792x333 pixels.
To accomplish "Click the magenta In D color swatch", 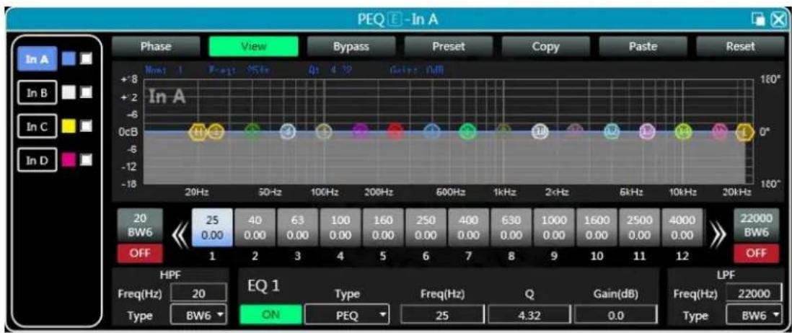I will [69, 160].
